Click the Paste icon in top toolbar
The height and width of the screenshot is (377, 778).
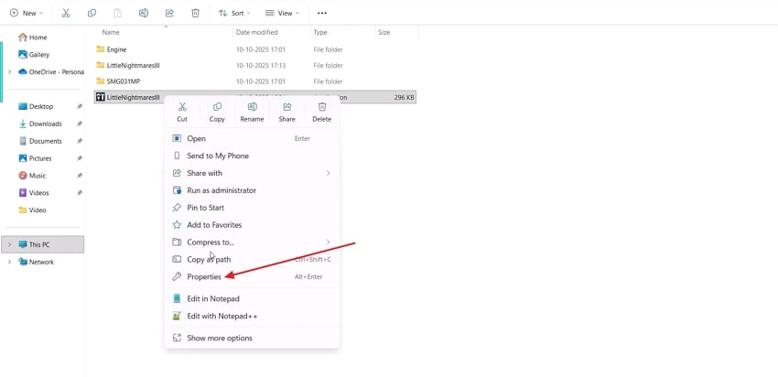[x=117, y=14]
